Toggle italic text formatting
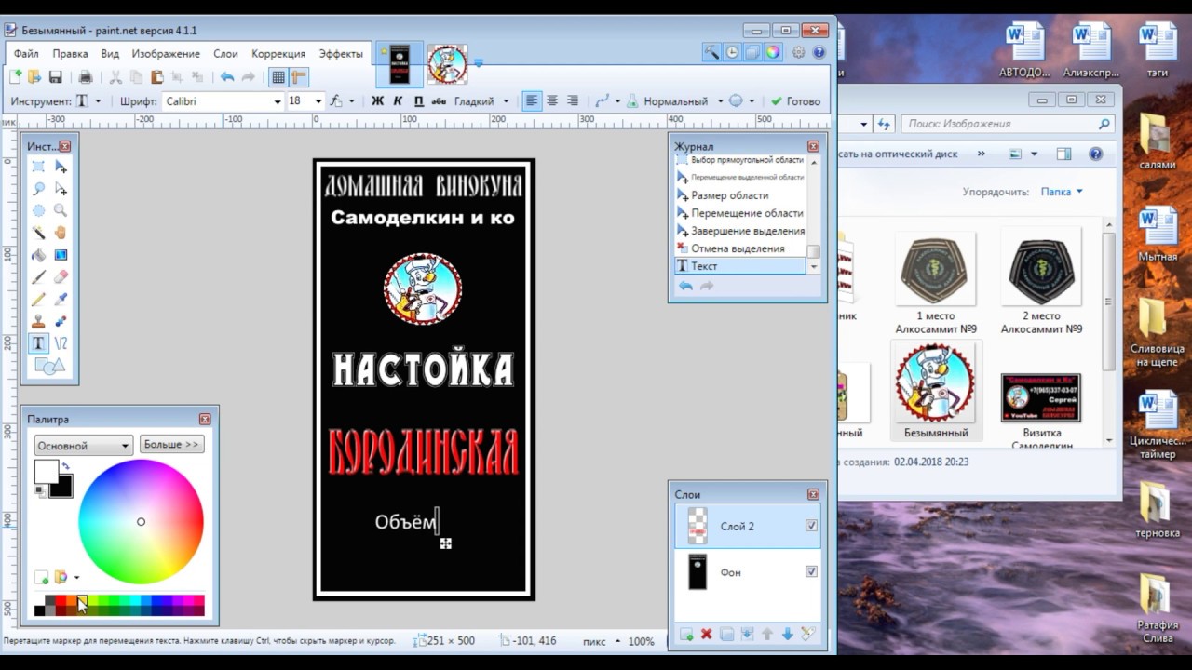 point(398,101)
